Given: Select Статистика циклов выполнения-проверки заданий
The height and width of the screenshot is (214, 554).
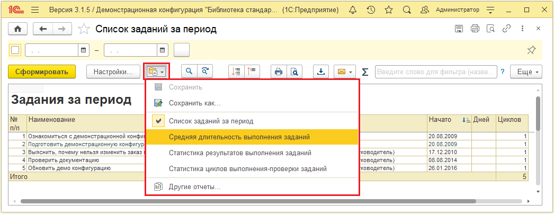Looking at the screenshot, I should click(x=252, y=169).
